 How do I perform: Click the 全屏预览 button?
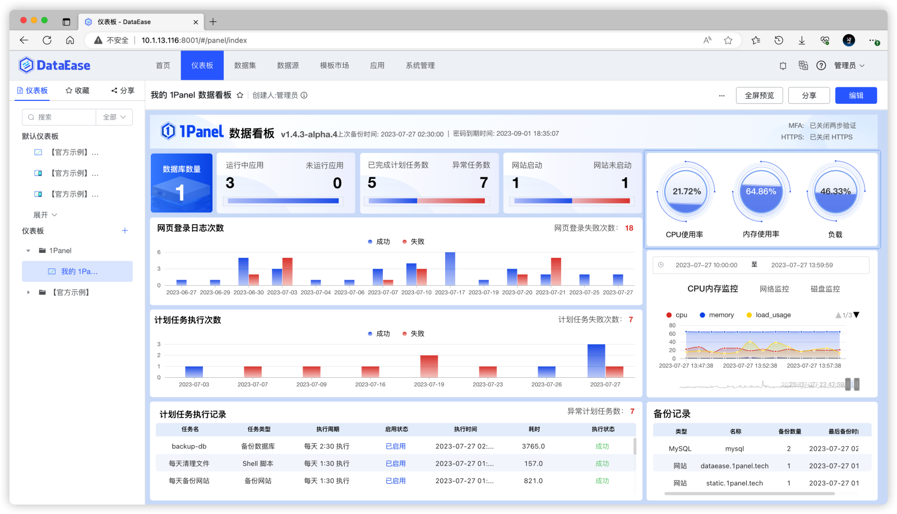click(x=759, y=95)
